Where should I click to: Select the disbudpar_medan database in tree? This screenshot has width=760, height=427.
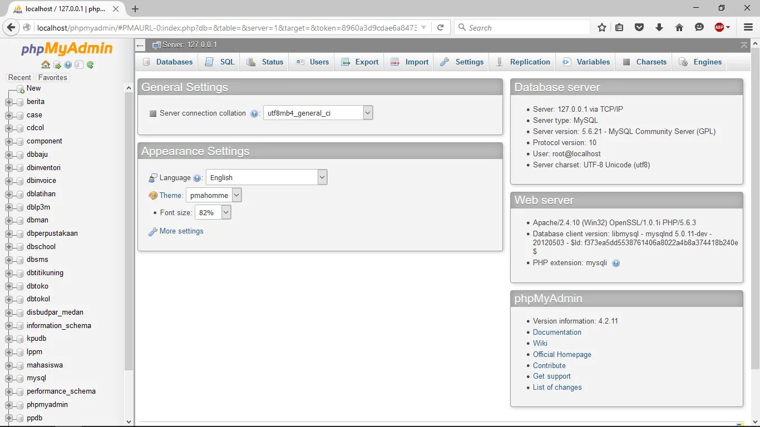click(55, 312)
